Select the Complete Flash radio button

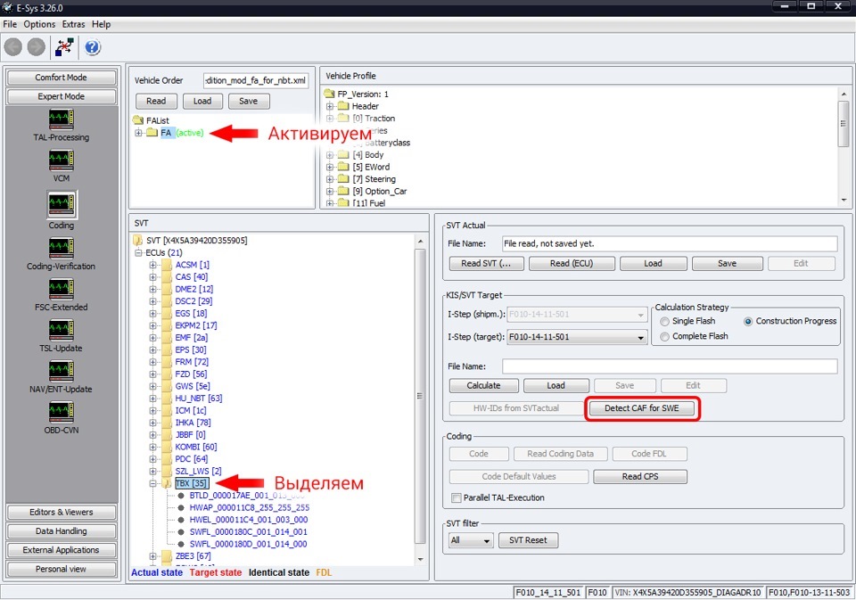pos(664,337)
